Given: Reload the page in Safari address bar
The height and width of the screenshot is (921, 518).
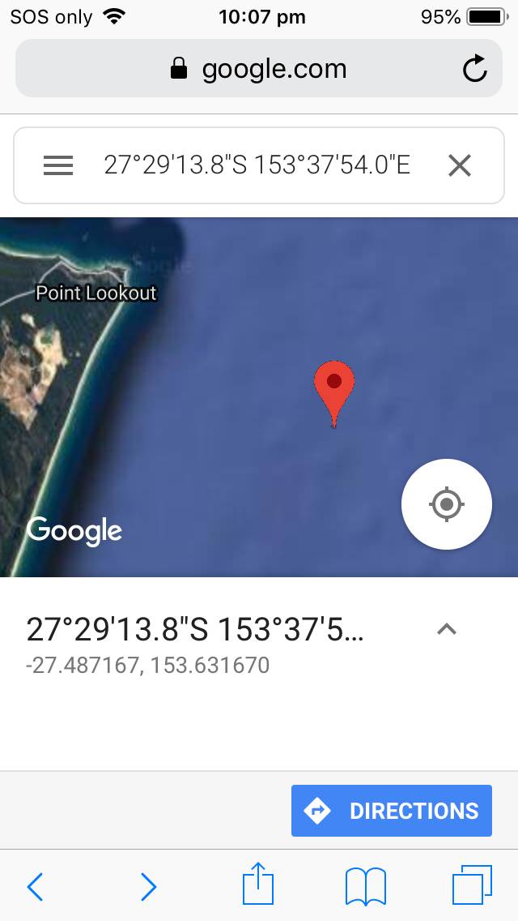Looking at the screenshot, I should pyautogui.click(x=474, y=69).
